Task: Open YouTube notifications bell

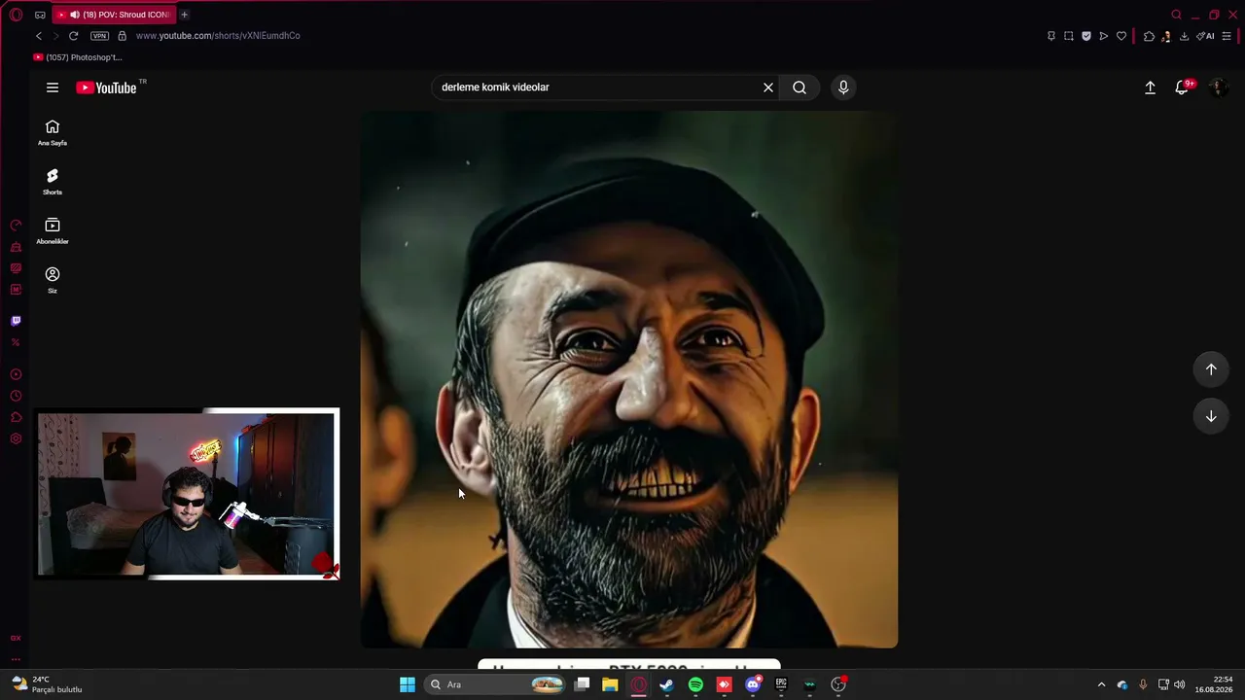Action: coord(1182,87)
